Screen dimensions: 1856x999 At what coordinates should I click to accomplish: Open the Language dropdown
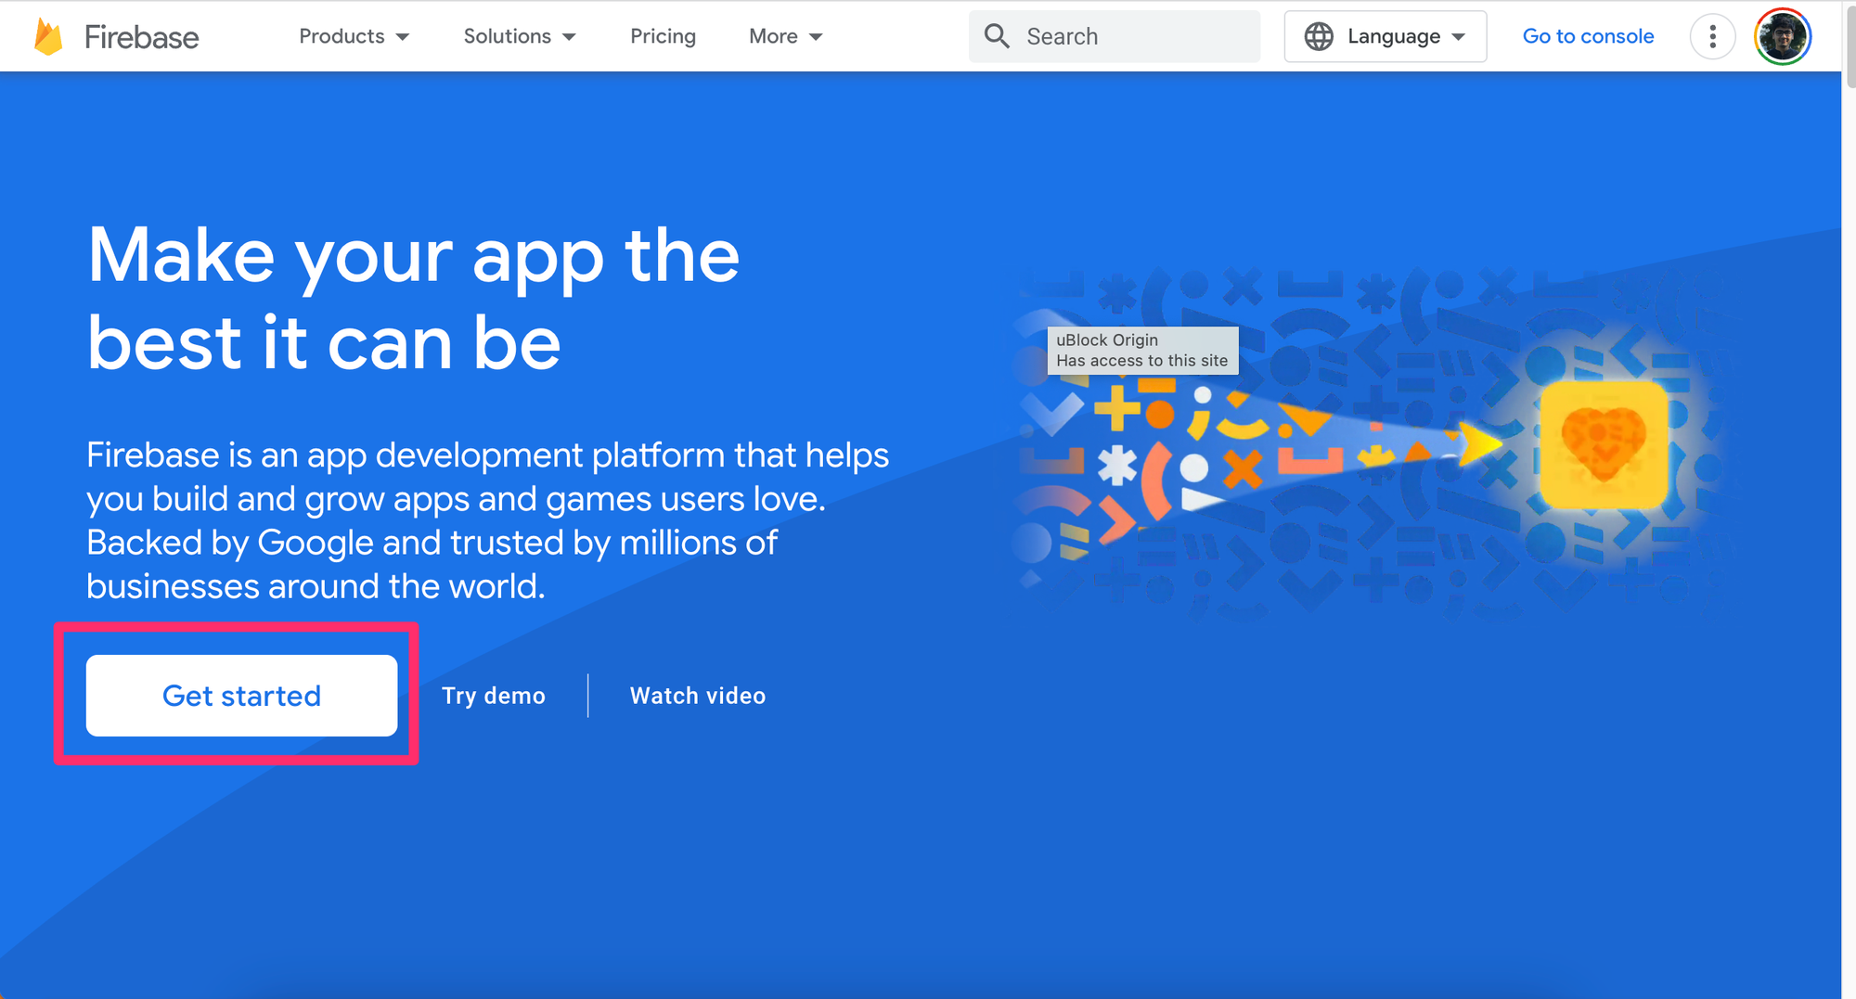(x=1386, y=36)
